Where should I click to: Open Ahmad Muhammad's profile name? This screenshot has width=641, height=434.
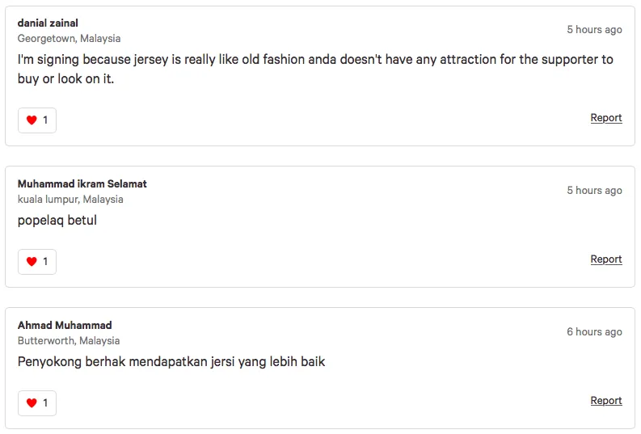tap(65, 325)
